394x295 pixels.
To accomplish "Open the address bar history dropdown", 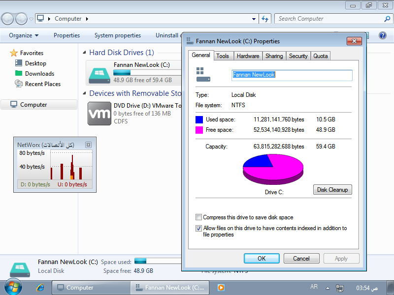I will (x=254, y=19).
